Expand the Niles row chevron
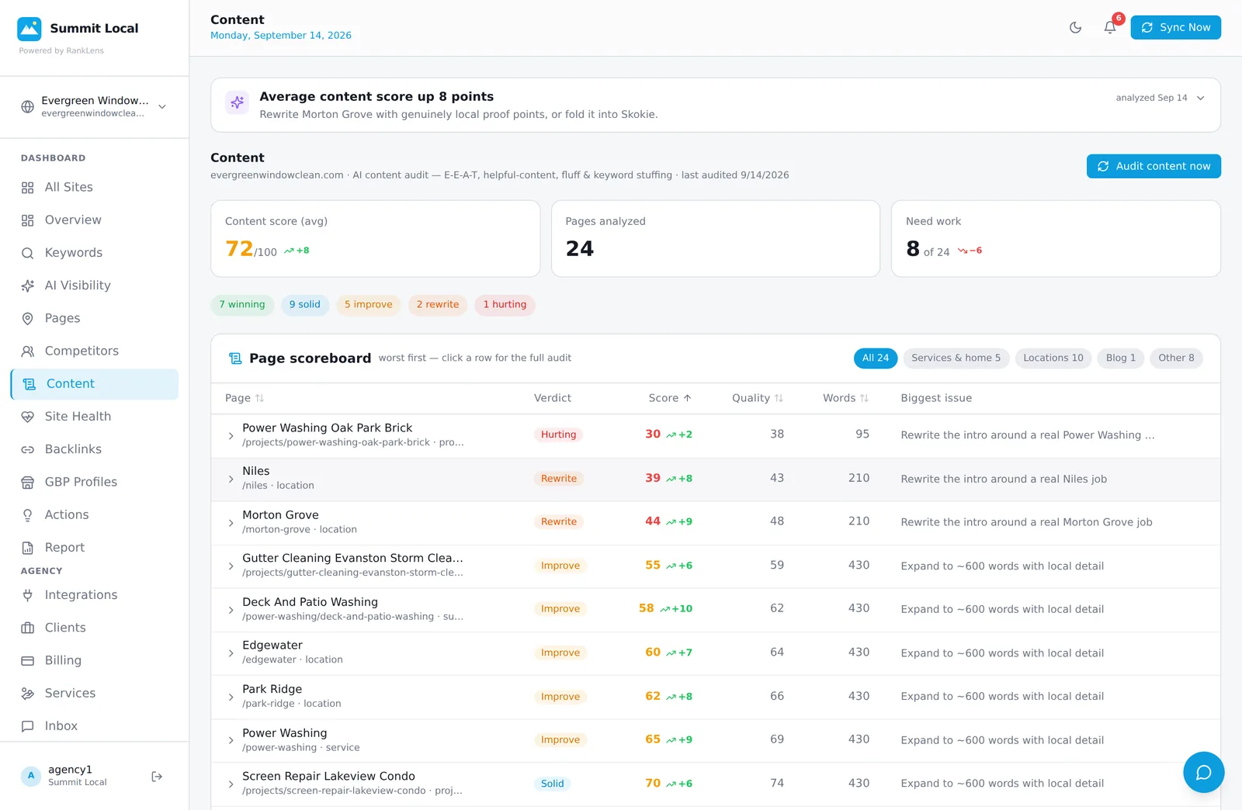The width and height of the screenshot is (1242, 810). (231, 479)
